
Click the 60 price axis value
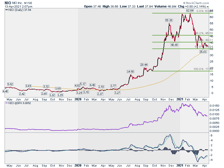(211, 17)
